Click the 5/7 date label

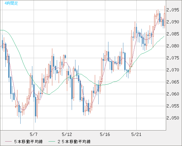(x=34, y=134)
